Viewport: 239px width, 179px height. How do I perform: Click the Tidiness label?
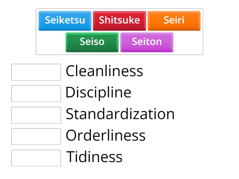[95, 157]
